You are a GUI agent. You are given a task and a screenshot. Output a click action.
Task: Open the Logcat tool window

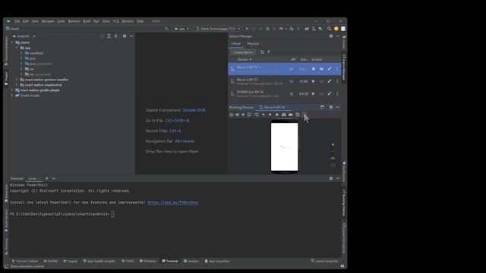(71, 261)
